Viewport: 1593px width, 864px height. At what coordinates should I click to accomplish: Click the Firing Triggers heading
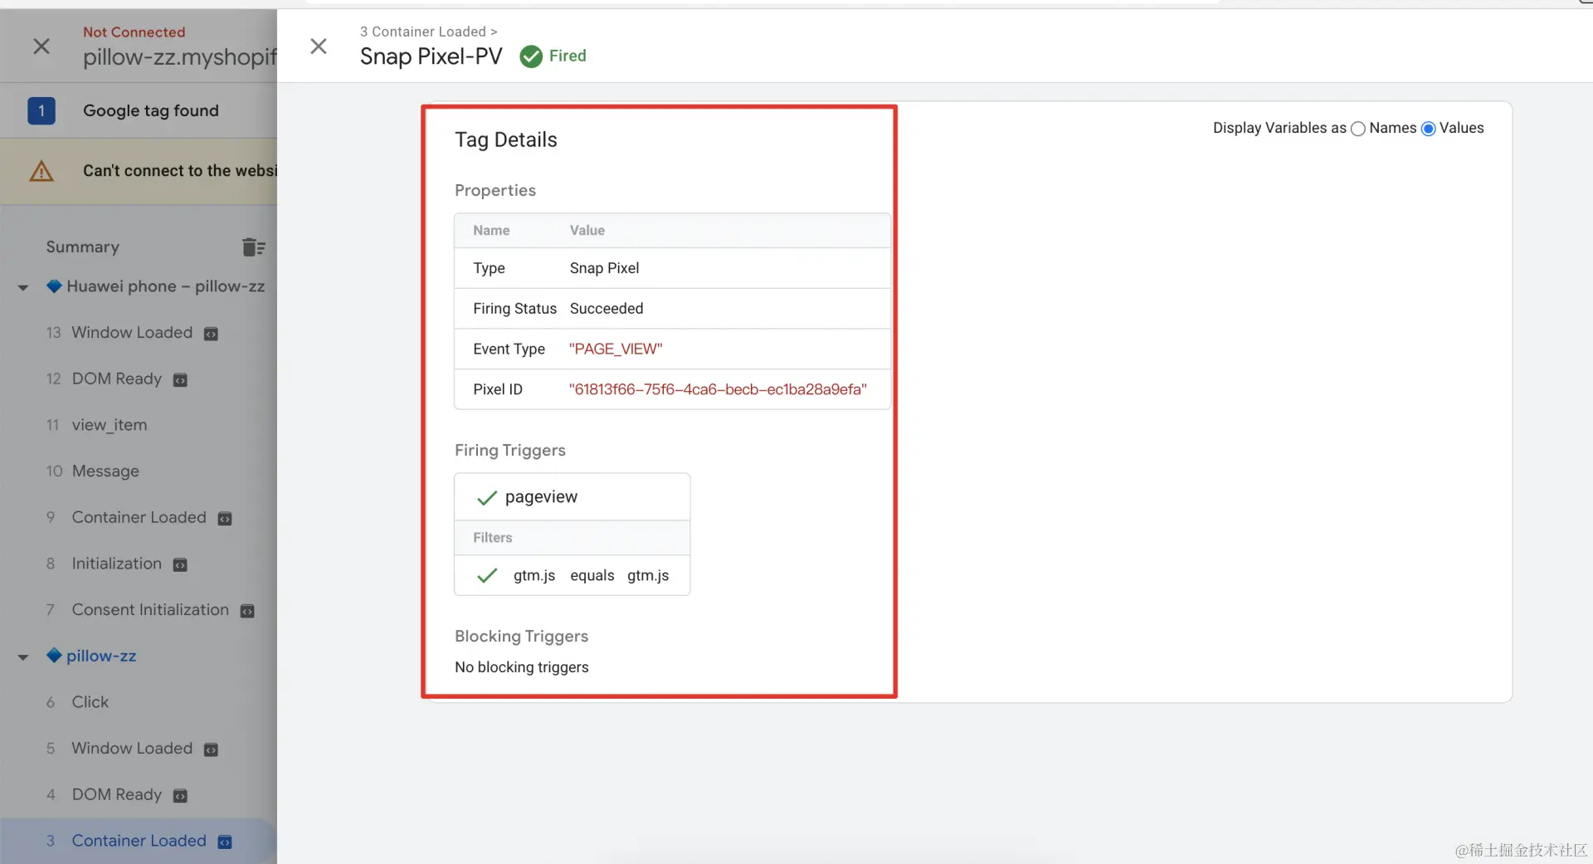tap(510, 450)
